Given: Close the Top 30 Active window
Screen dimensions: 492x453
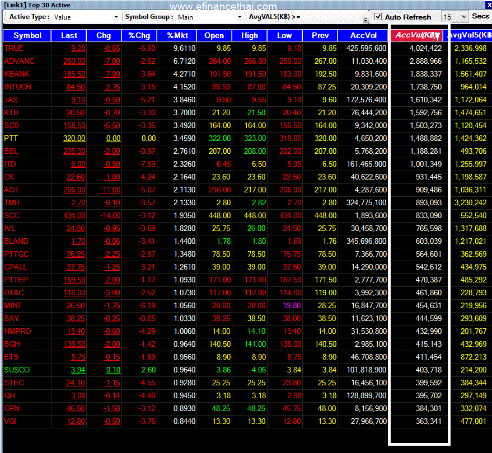Looking at the screenshot, I should tap(489, 5).
